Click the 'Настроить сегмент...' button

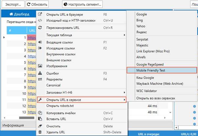[83, 5]
